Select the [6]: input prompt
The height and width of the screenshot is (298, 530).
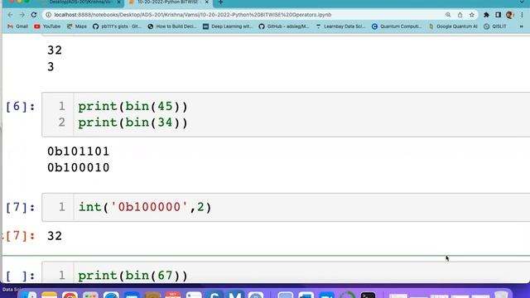20,107
